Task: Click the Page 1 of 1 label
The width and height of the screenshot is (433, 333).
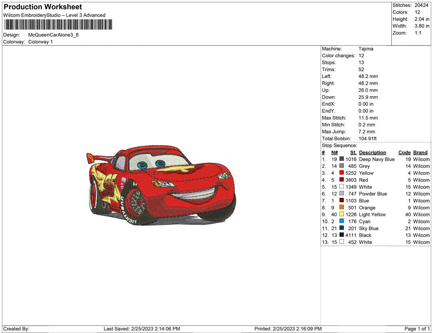Action: tap(417, 329)
